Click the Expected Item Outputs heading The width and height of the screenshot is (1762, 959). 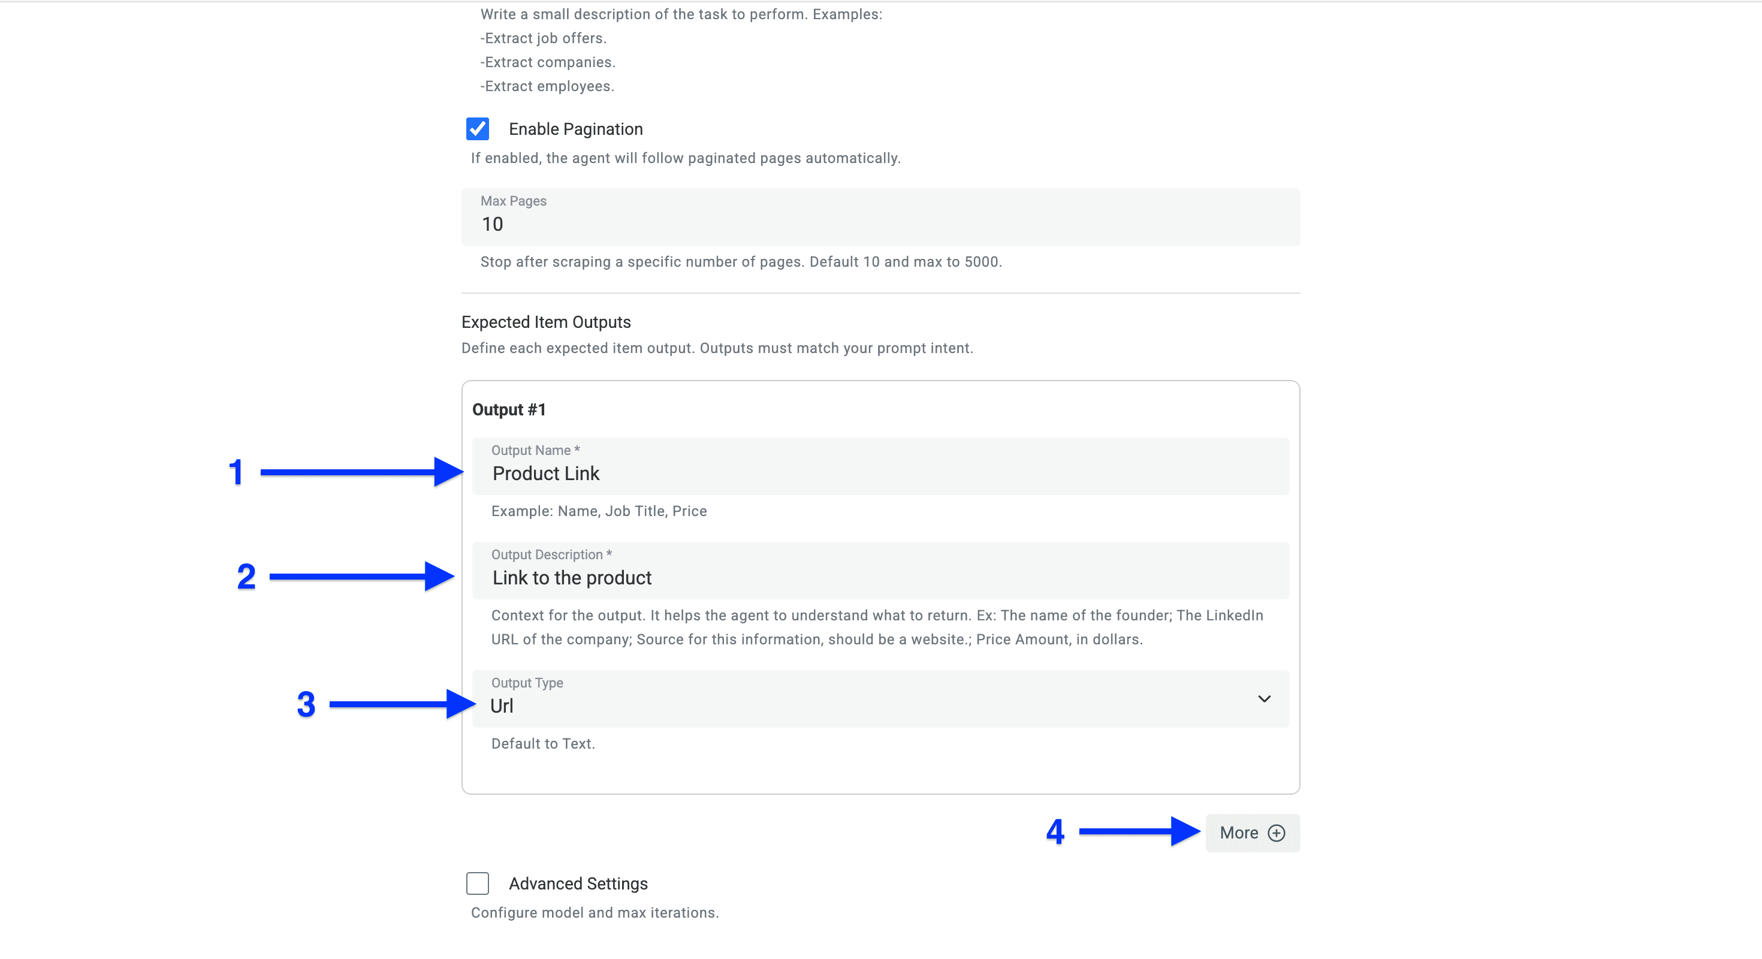546,321
